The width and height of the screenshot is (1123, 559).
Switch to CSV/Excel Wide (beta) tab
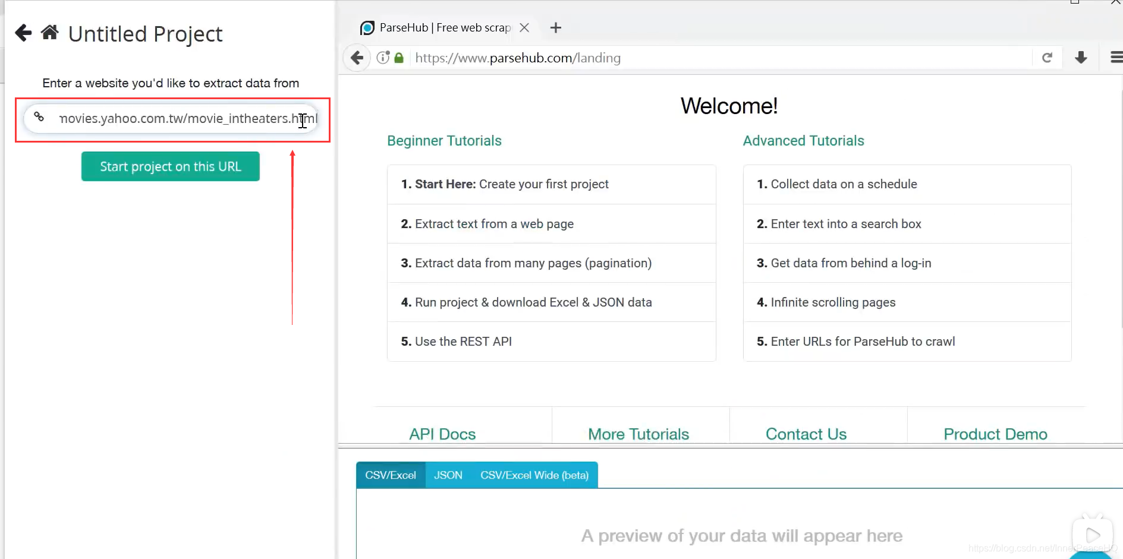(534, 475)
